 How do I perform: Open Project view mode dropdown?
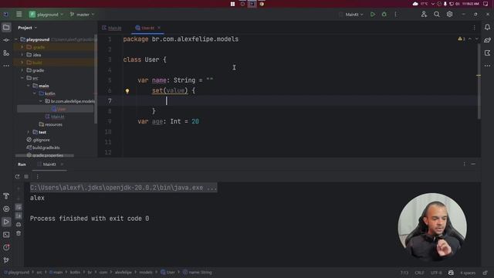pyautogui.click(x=28, y=28)
